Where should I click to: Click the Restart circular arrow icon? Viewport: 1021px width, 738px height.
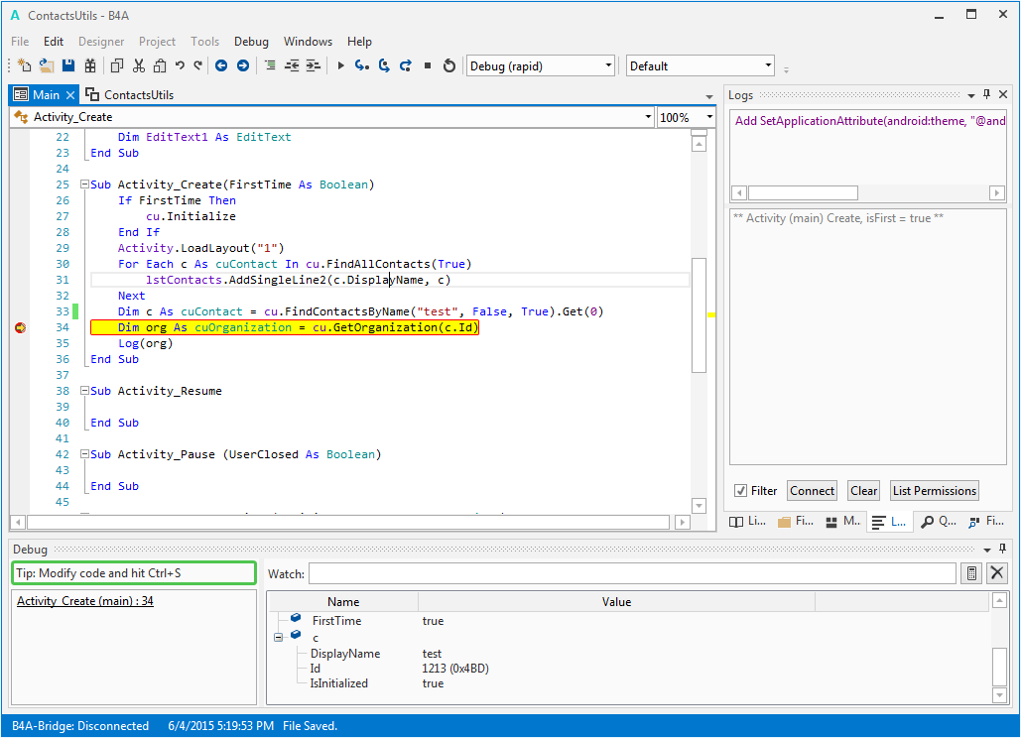[x=449, y=65]
